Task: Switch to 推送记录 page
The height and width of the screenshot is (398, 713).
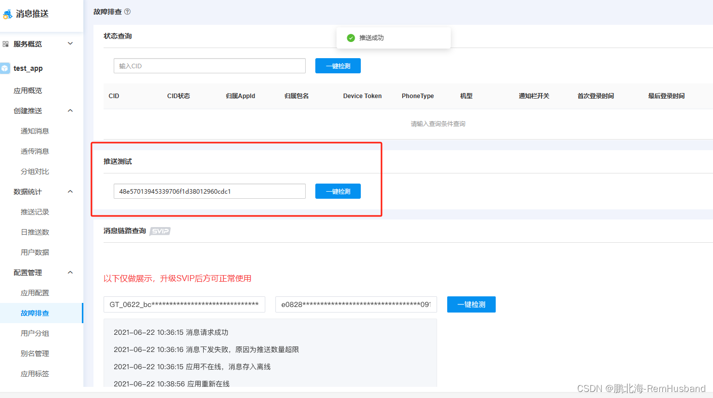Action: coord(34,211)
